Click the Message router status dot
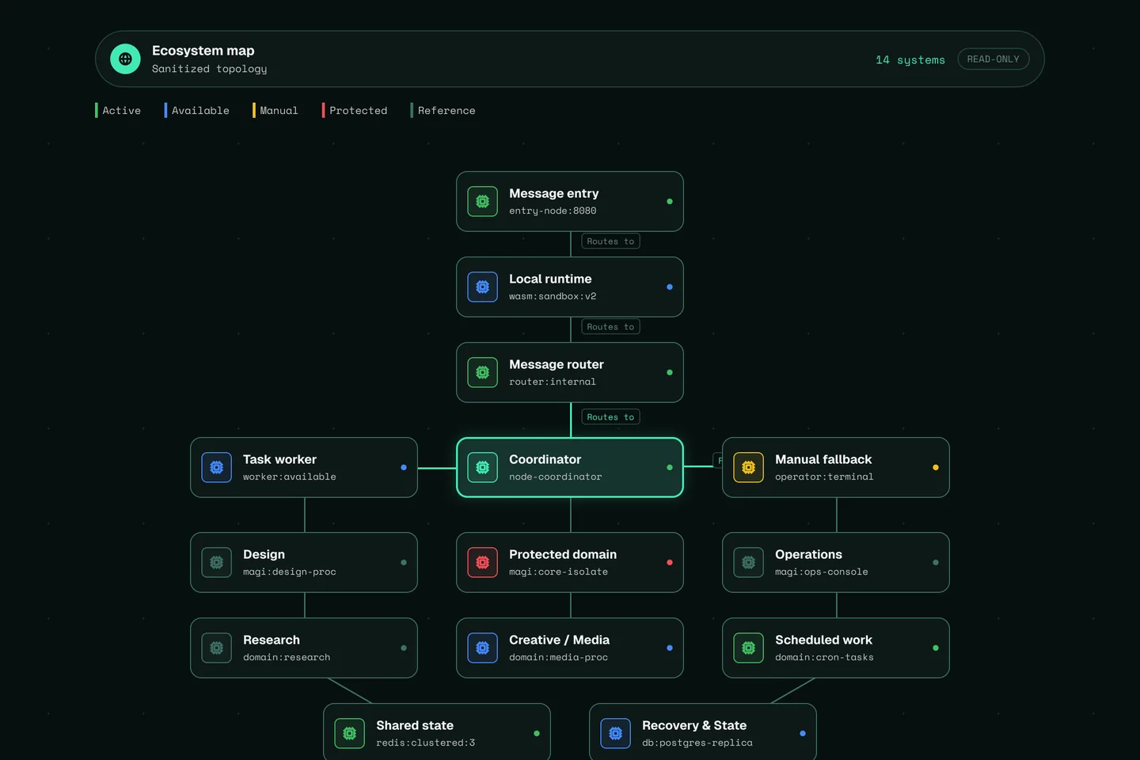Screen dimensions: 1140x760 click(x=670, y=372)
